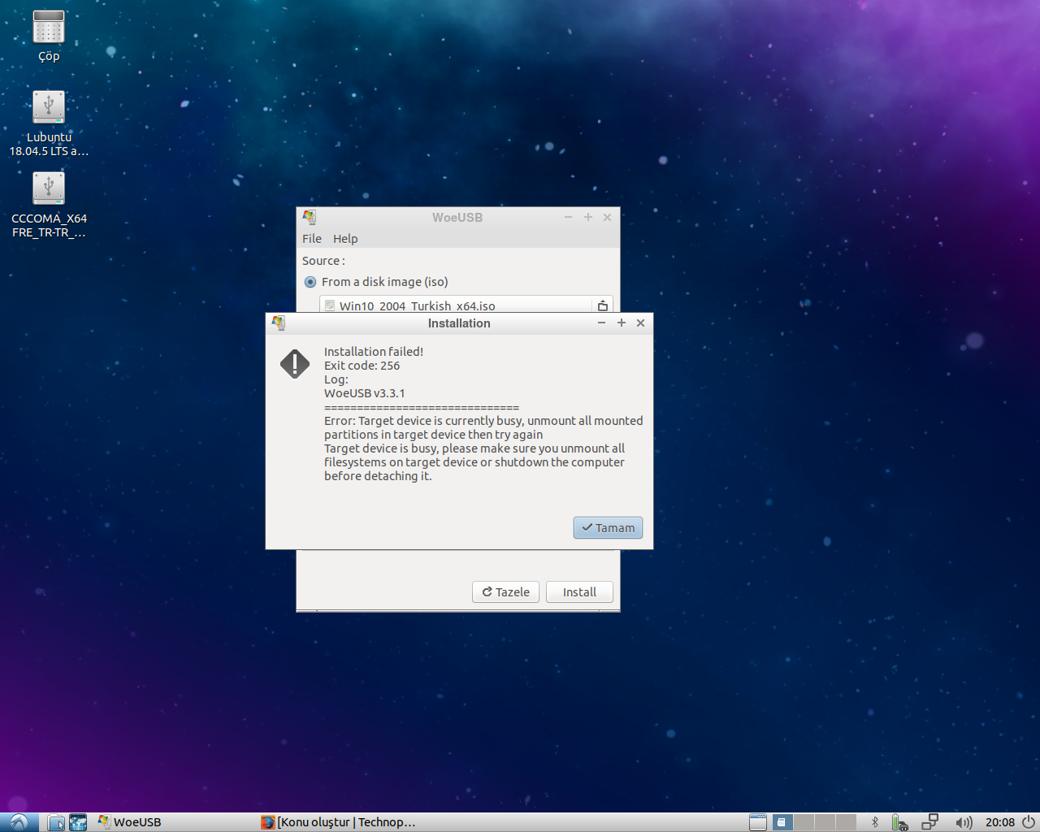The height and width of the screenshot is (832, 1040).
Task: Switch to the third workspace in the pager
Action: [825, 822]
